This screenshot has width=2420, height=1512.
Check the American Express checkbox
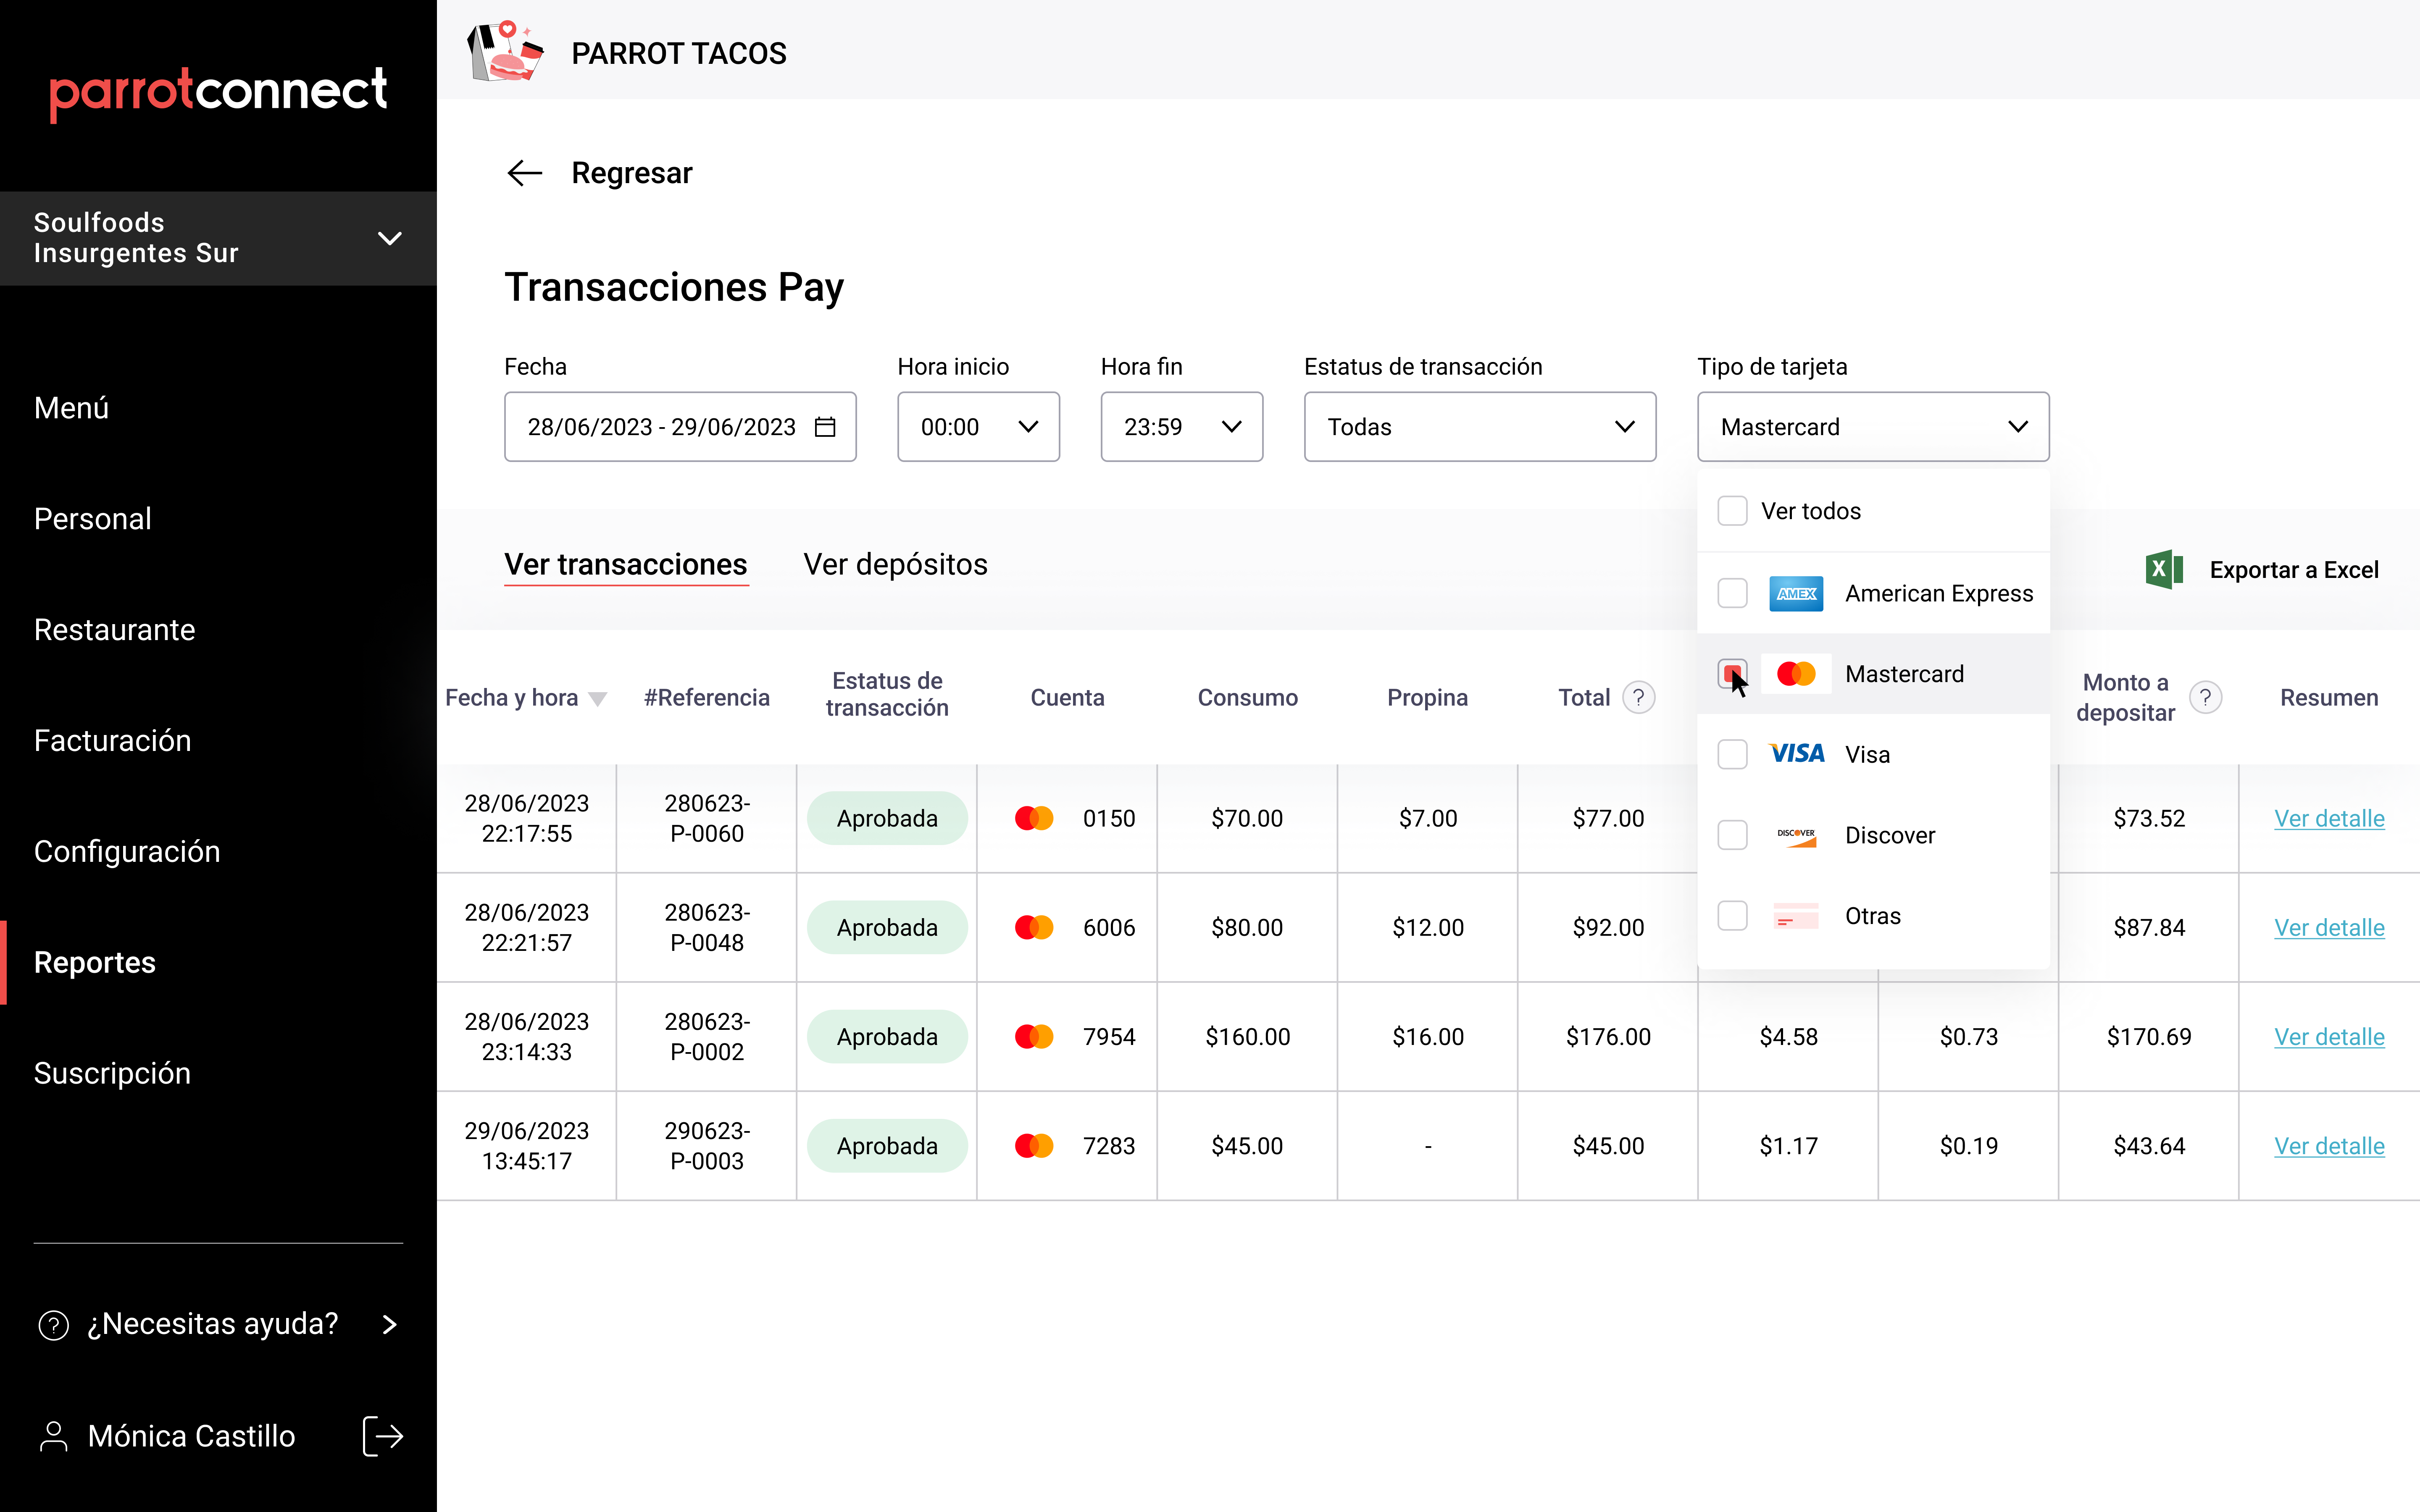point(1732,593)
